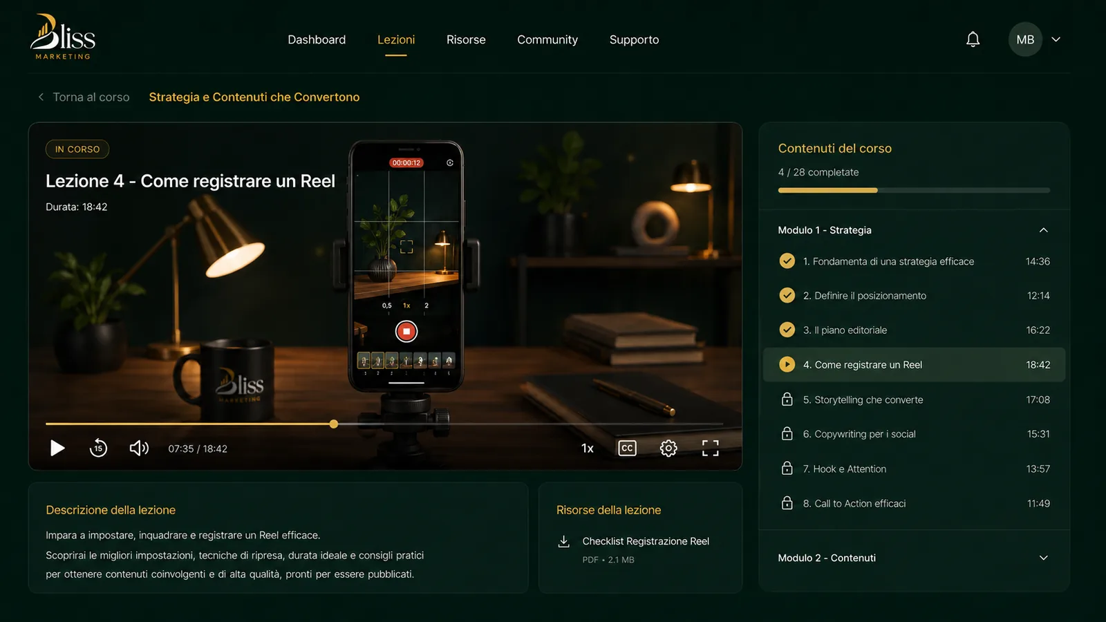Click the video time readout 07:35 / 18:42
Image resolution: width=1106 pixels, height=622 pixels.
pyautogui.click(x=198, y=449)
